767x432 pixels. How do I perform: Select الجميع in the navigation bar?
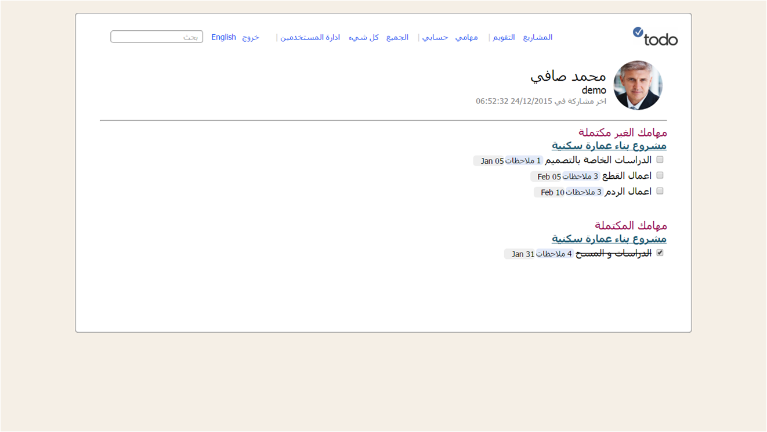pyautogui.click(x=397, y=37)
